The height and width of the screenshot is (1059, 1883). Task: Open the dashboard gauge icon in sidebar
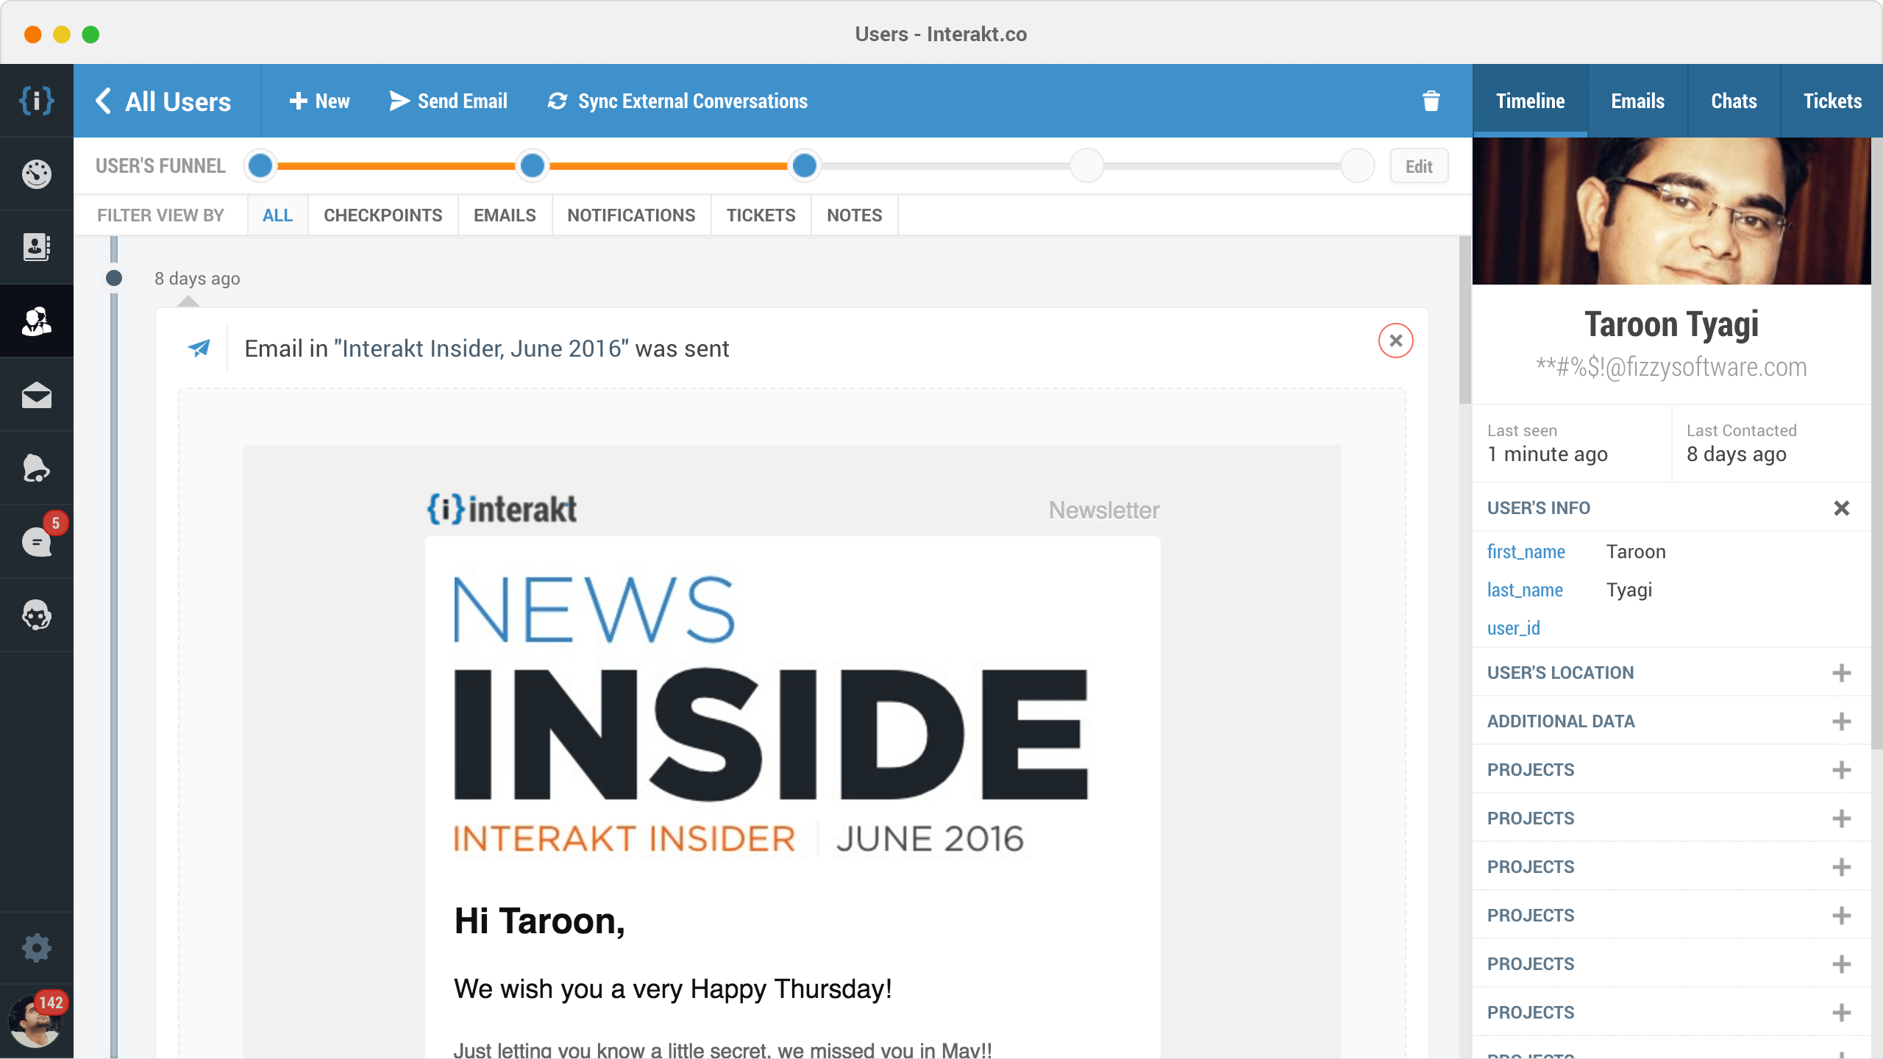[36, 174]
